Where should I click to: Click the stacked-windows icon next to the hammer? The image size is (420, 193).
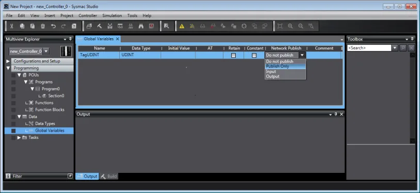(x=89, y=26)
